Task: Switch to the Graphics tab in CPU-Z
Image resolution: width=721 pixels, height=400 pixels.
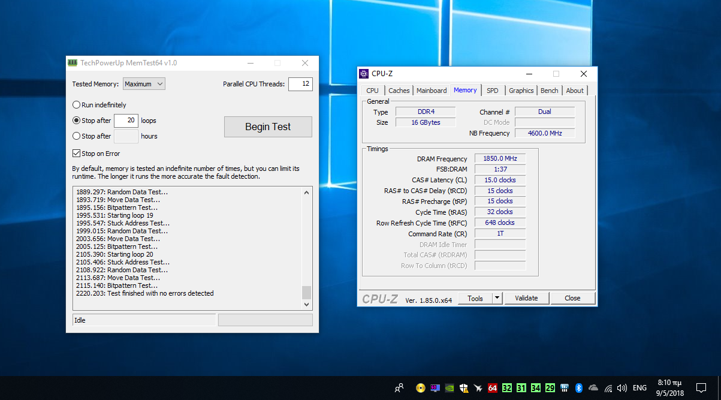Action: pos(521,91)
